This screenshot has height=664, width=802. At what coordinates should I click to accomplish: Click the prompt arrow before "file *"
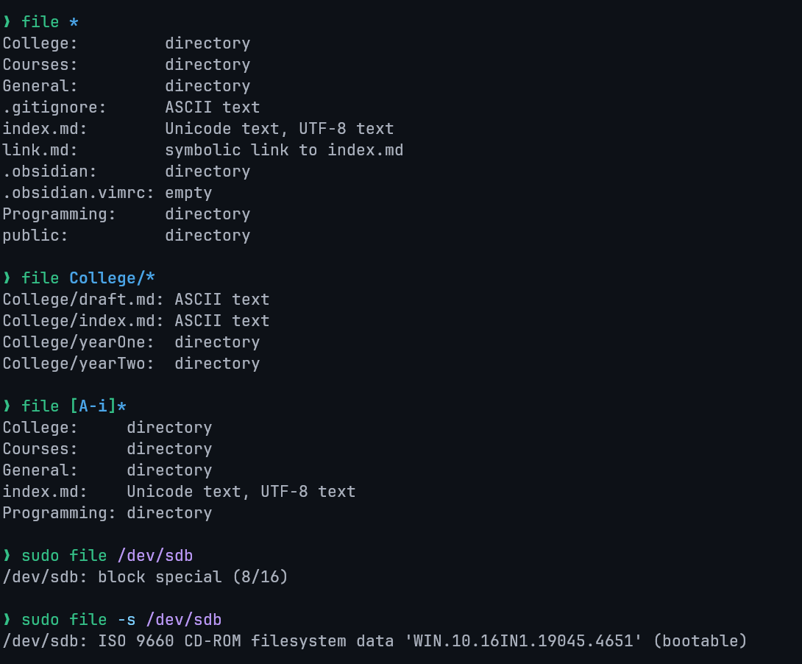point(7,23)
